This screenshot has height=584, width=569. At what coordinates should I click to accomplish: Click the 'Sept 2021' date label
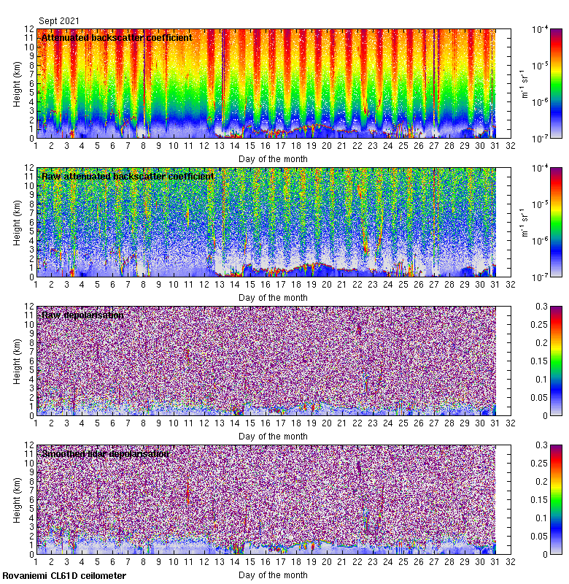(59, 21)
